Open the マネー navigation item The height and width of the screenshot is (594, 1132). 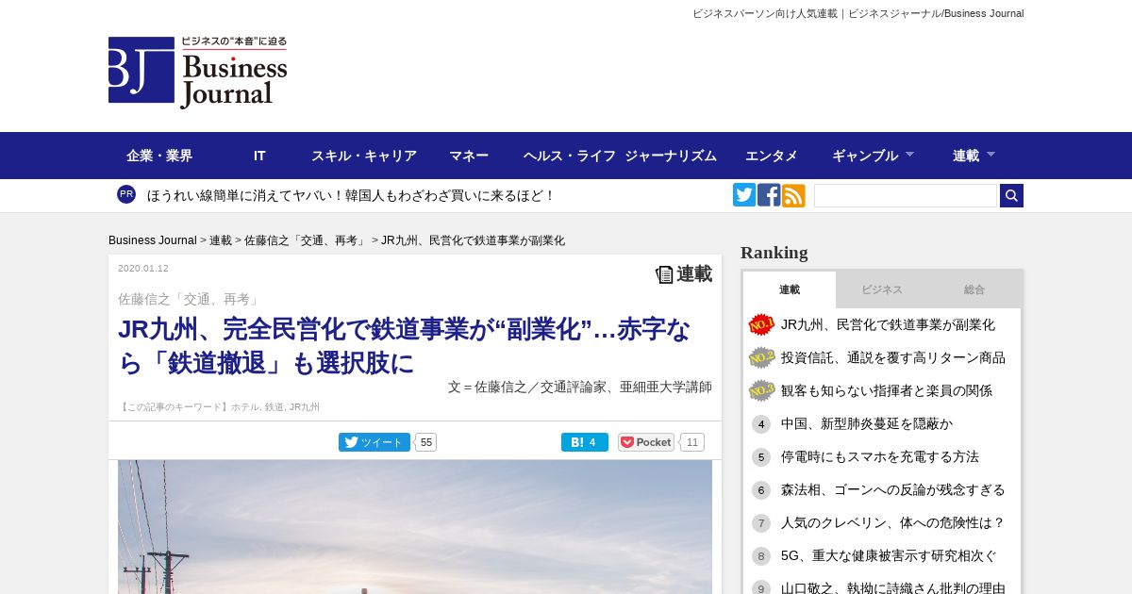(469, 156)
